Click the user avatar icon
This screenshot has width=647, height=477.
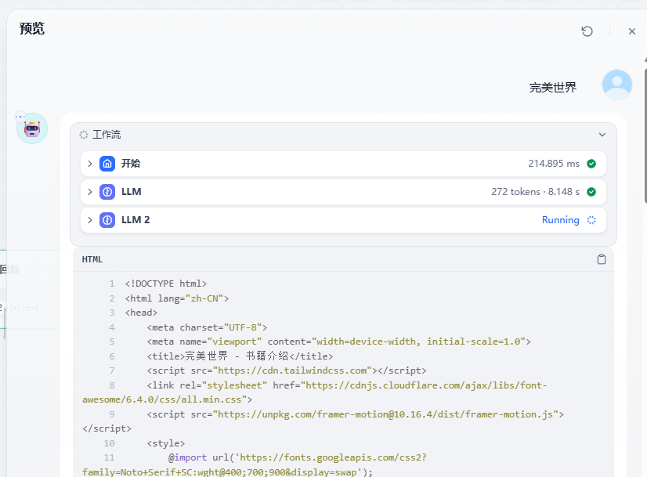[x=617, y=85]
